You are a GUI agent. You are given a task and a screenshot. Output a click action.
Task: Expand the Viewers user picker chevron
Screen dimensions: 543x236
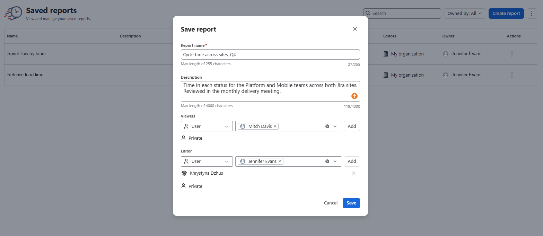(335, 126)
